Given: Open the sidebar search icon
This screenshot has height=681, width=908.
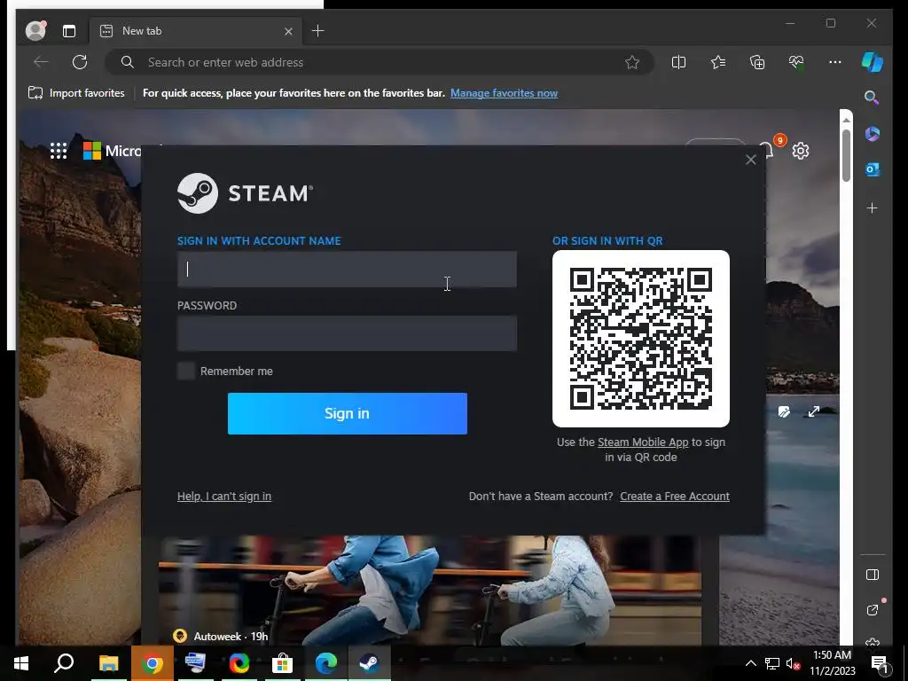Looking at the screenshot, I should [873, 97].
